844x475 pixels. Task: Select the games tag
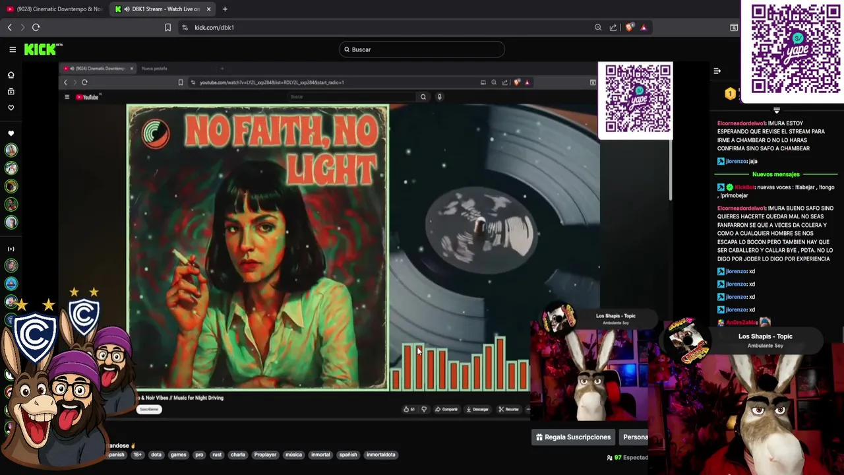pos(179,455)
